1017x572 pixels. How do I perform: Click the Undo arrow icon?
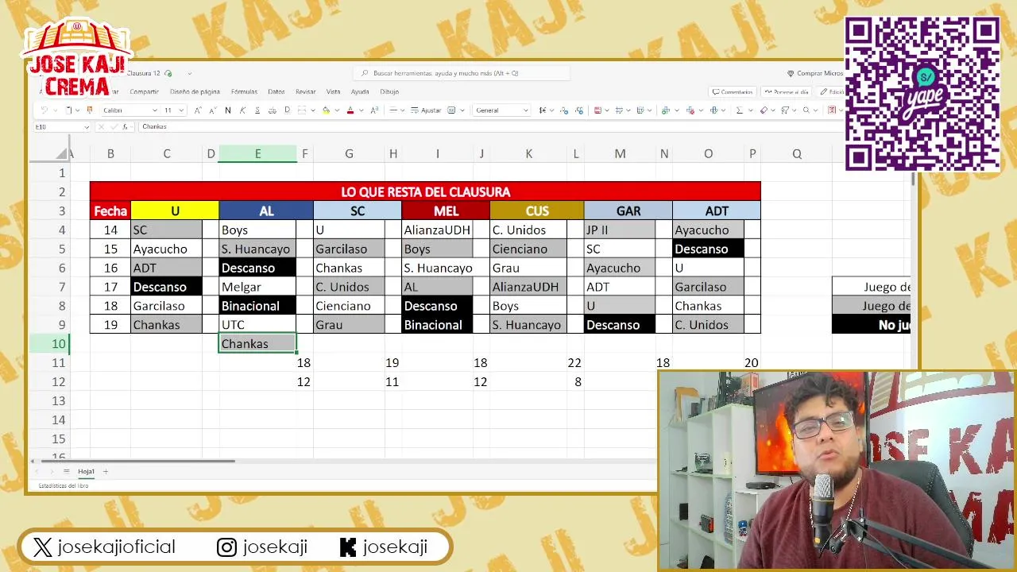pos(44,110)
